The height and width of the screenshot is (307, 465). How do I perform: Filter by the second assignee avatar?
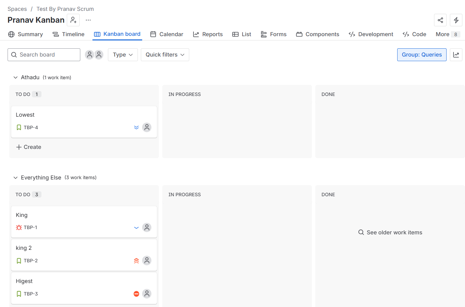click(x=99, y=55)
